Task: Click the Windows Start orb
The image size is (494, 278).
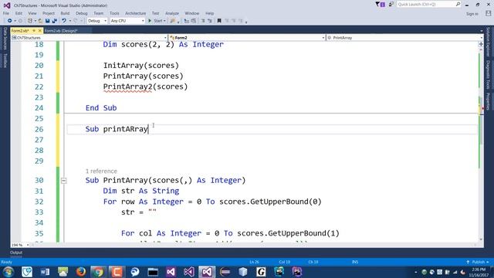Action: [x=8, y=272]
